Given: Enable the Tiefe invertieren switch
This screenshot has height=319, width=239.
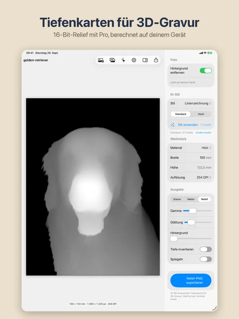Looking at the screenshot, I should tap(206, 249).
